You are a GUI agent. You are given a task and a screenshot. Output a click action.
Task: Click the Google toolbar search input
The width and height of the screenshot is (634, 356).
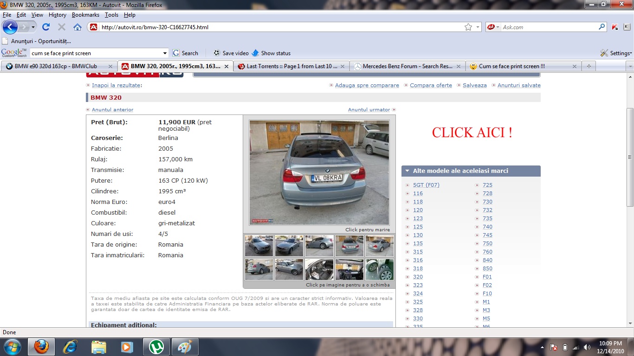[95, 53]
